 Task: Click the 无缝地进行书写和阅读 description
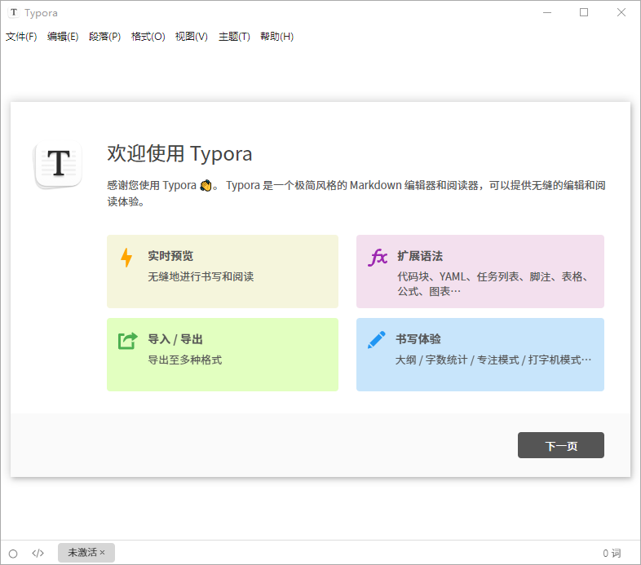coord(201,276)
